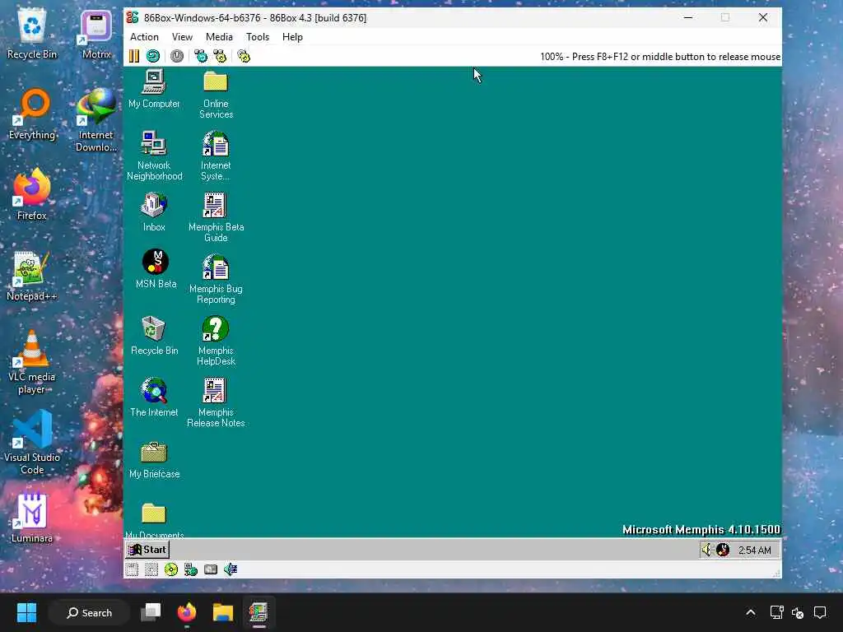Select Memphis HelpDesk shortcut
Viewport: 843px width, 632px height.
216,342
